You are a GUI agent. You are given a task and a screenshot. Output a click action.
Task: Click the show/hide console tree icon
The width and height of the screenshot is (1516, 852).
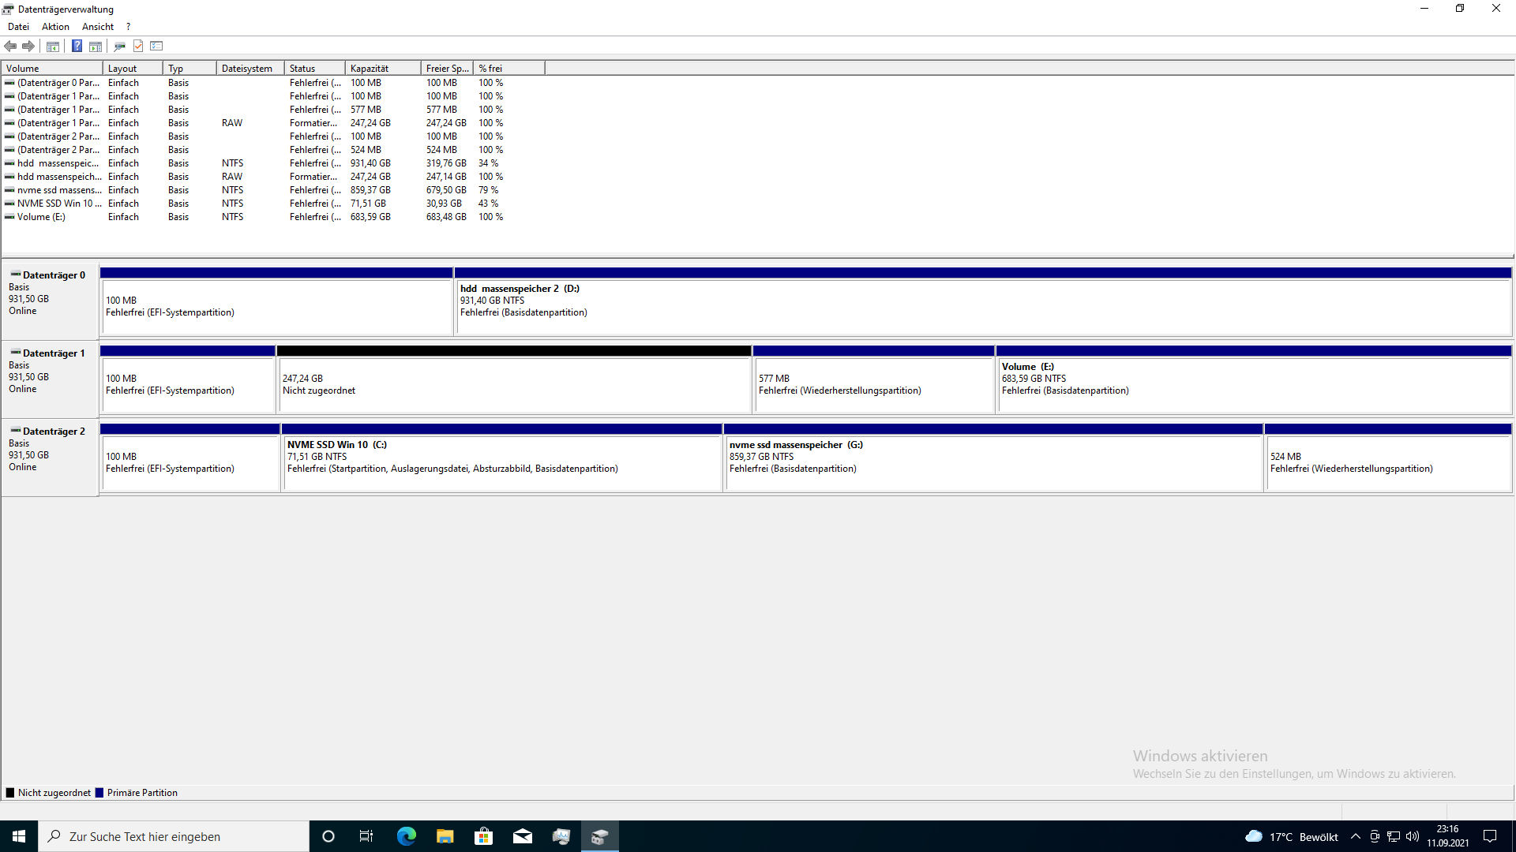tap(53, 46)
